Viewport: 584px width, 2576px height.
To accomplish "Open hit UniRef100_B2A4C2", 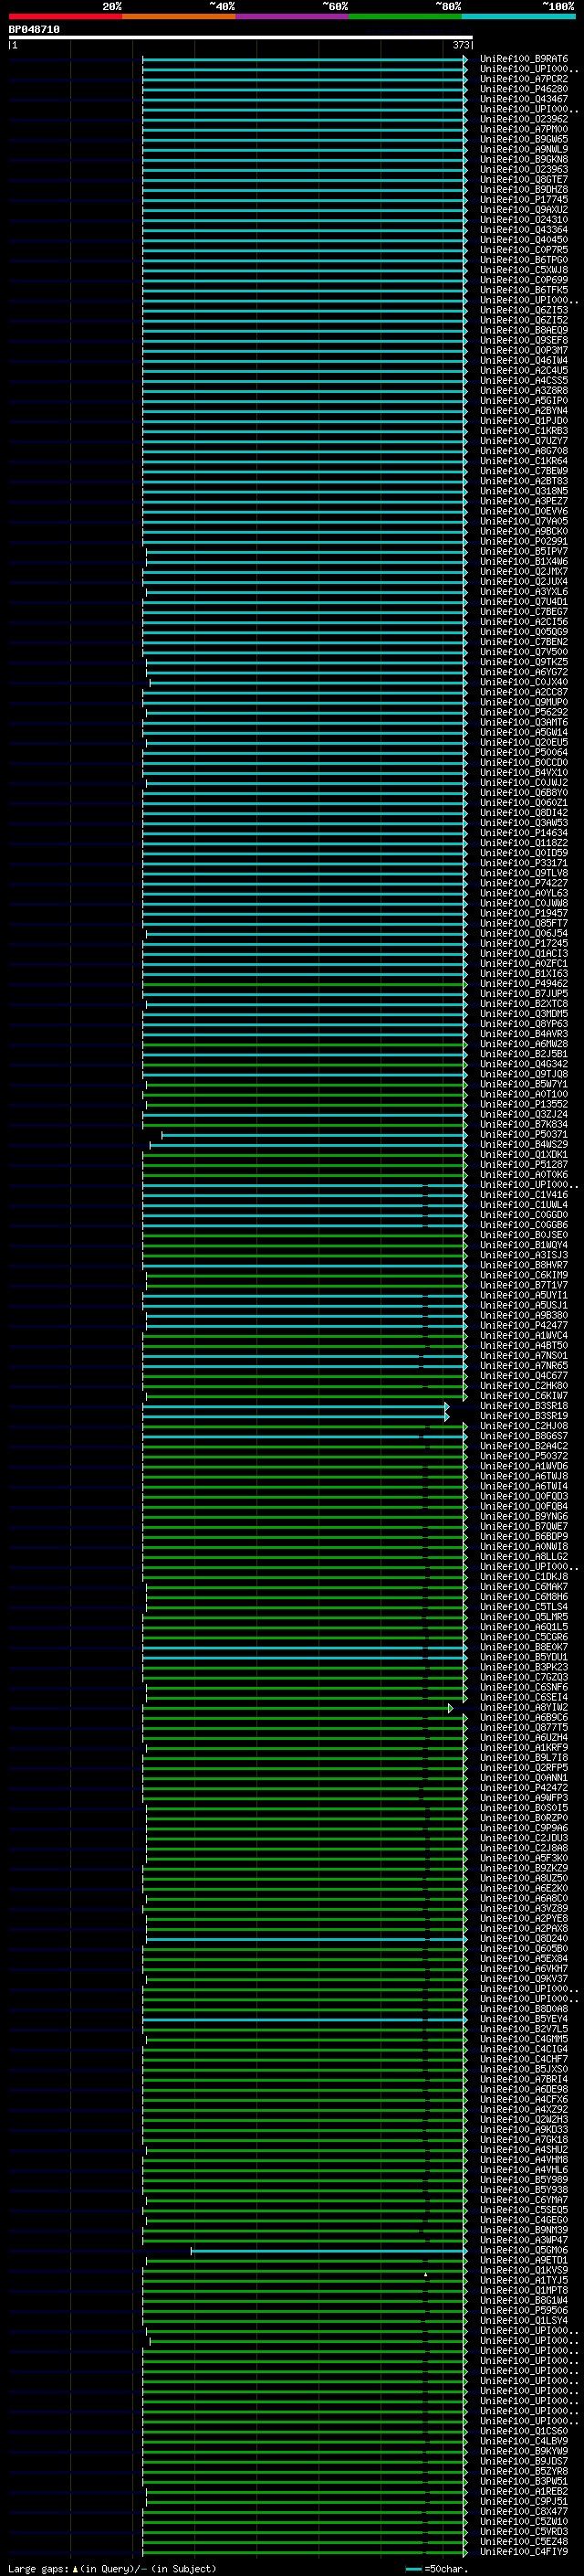I will [x=524, y=1446].
